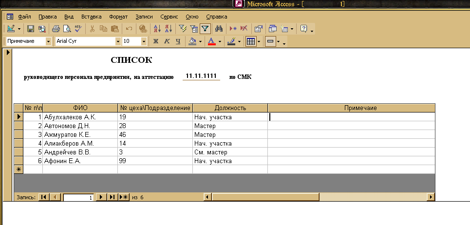Sort records ascending А-Я
The image size is (470, 225).
(x=157, y=29)
